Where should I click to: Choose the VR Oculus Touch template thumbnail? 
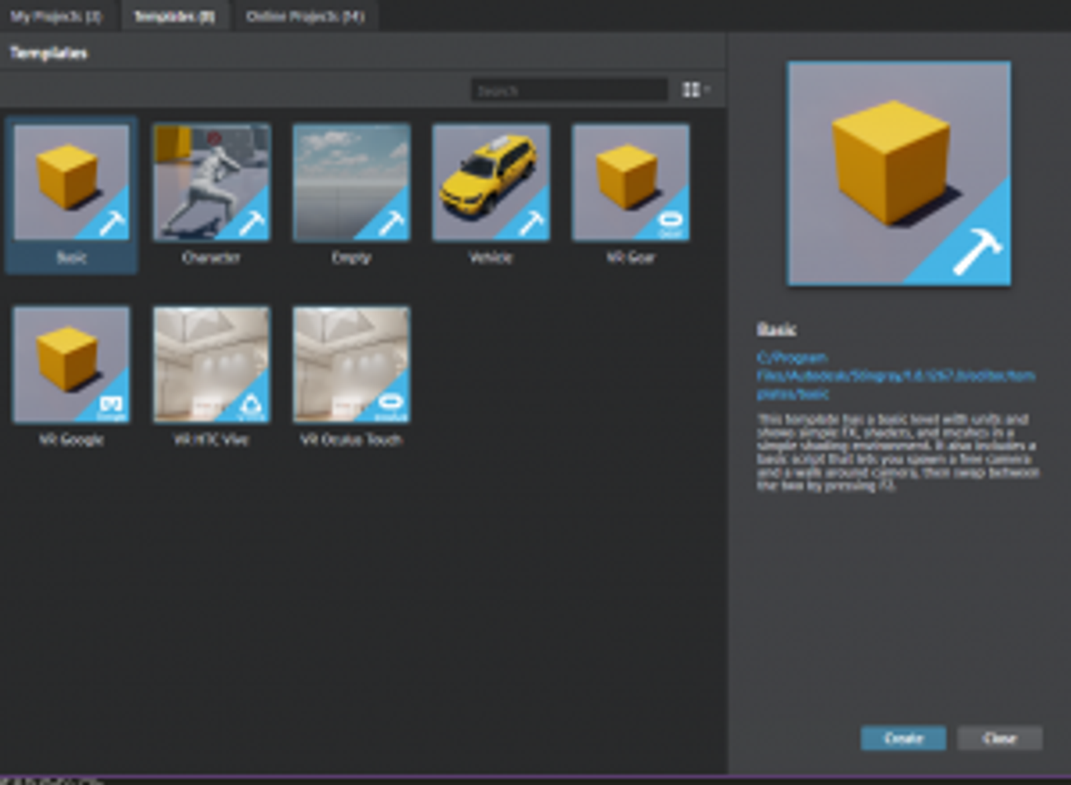click(351, 365)
